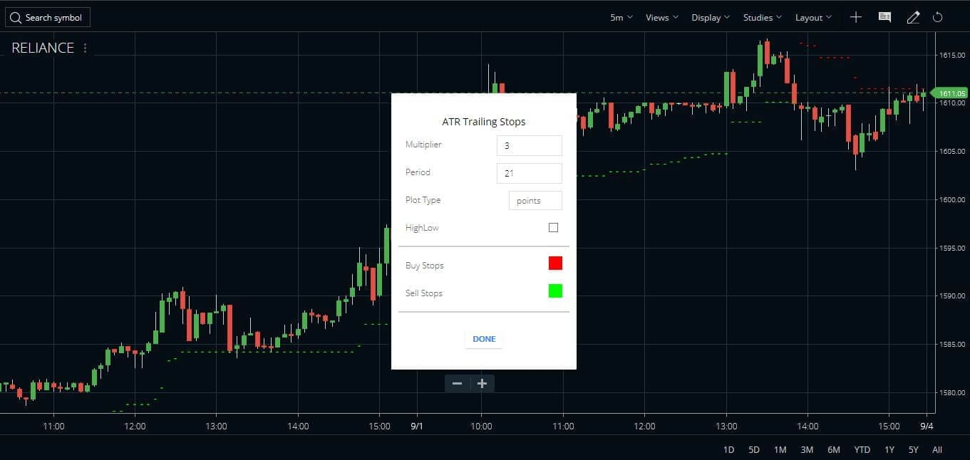Enable the HighLow checkbox in ATR Trailing Stops
The image size is (970, 460).
tap(553, 227)
